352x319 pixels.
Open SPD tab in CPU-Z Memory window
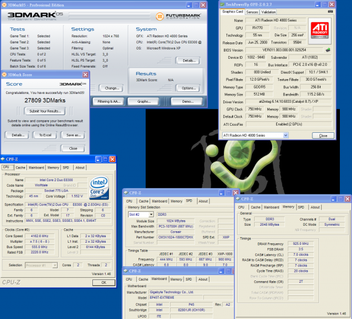click(x=301, y=207)
